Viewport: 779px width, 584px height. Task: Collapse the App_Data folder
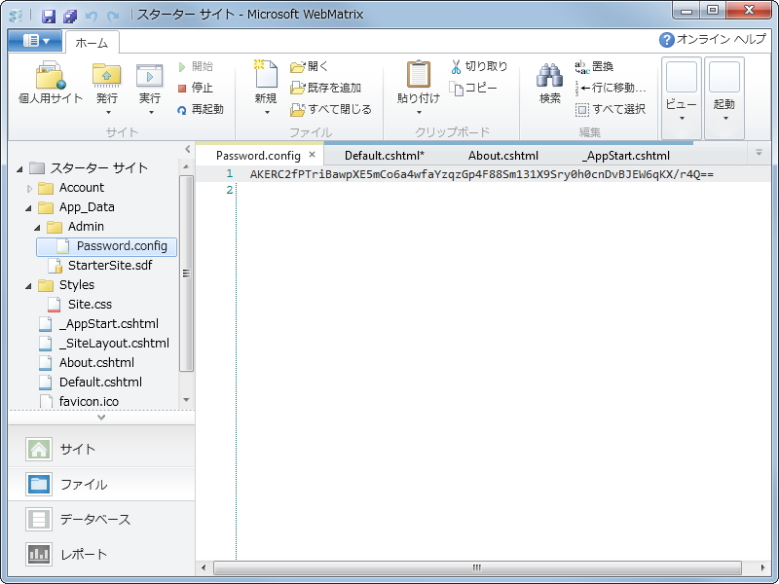click(x=26, y=207)
